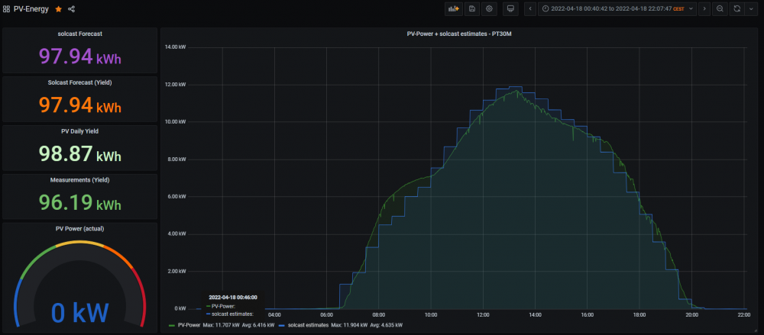Open dashboard settings gear
This screenshot has height=335, width=764.
(x=489, y=8)
